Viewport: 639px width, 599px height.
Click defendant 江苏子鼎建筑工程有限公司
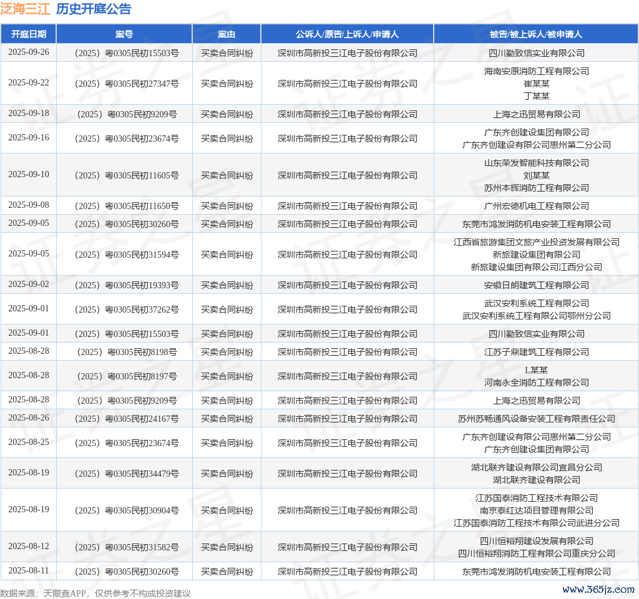point(536,352)
